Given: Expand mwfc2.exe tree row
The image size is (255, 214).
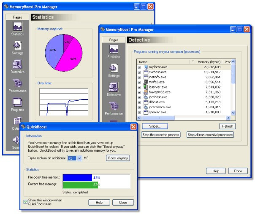Looking at the screenshot, I should (x=139, y=82).
